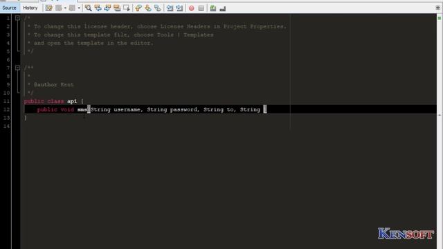Go to next bookmark icon
The width and height of the screenshot is (443, 249).
pos(147,8)
